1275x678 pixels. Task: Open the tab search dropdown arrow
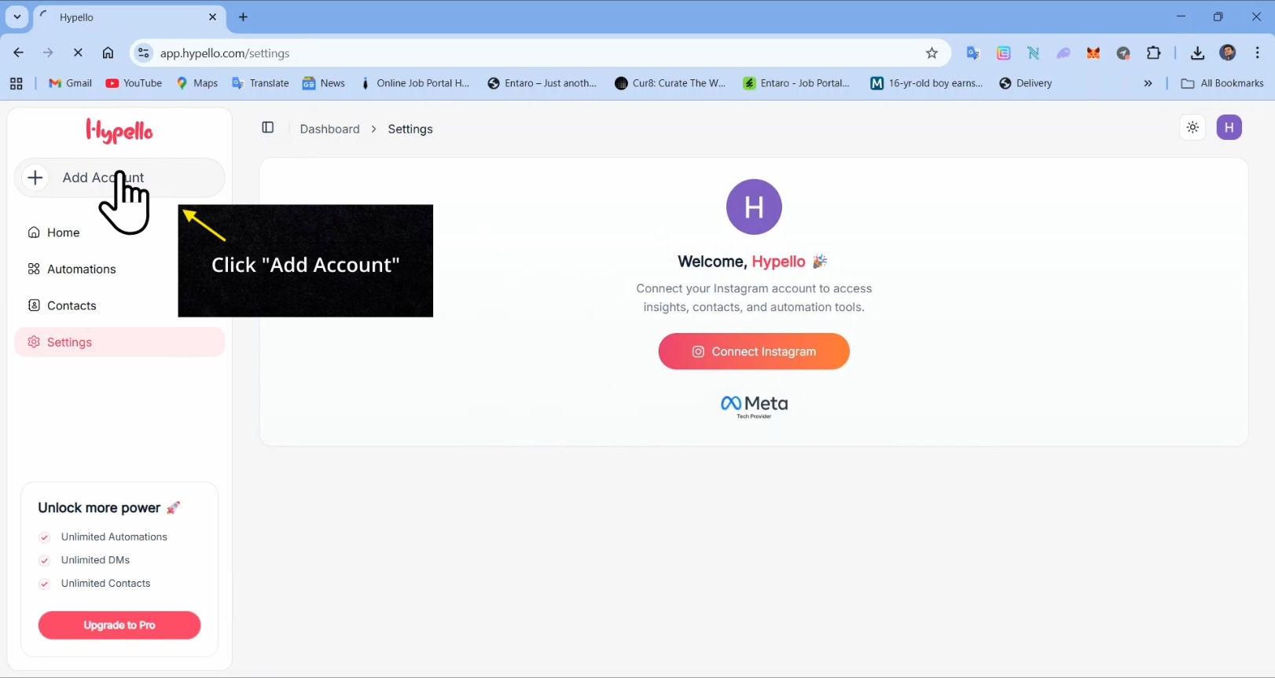[17, 16]
